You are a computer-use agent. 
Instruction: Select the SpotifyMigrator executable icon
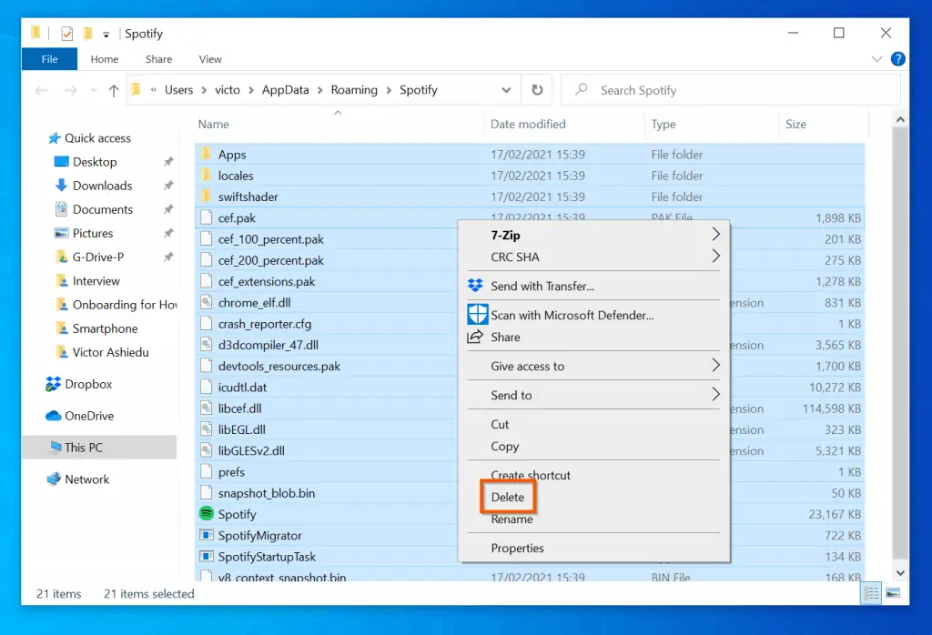[x=206, y=535]
